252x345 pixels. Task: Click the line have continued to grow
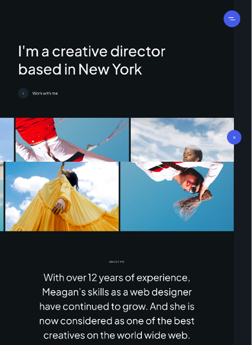(x=93, y=307)
